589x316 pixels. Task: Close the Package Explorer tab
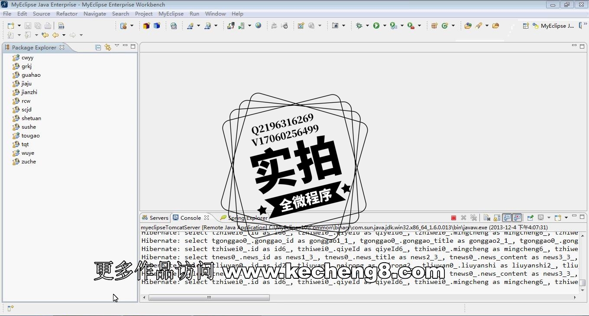pos(62,47)
